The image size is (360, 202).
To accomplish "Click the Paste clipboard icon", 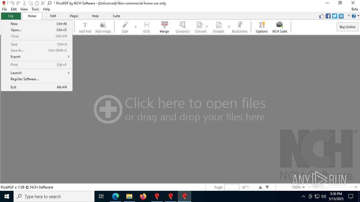I will 37,3.
